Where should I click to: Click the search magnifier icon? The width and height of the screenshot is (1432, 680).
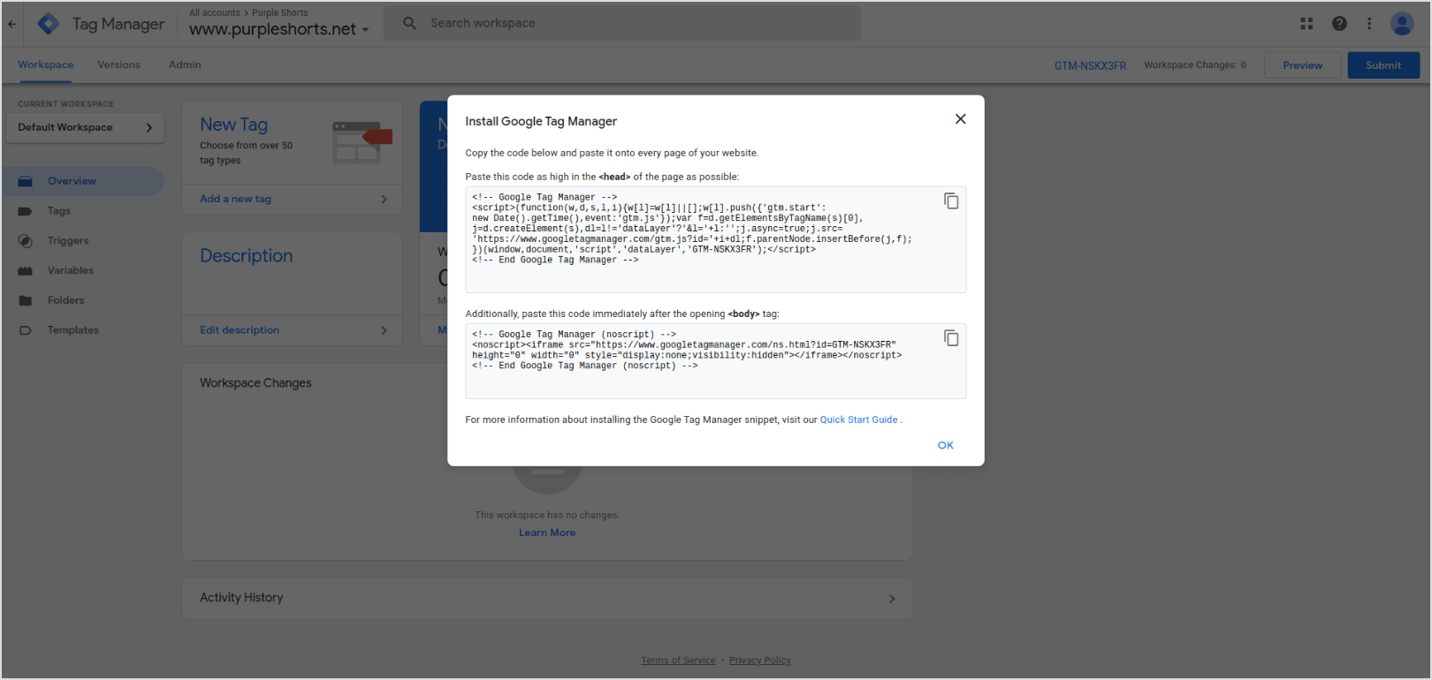pos(409,23)
